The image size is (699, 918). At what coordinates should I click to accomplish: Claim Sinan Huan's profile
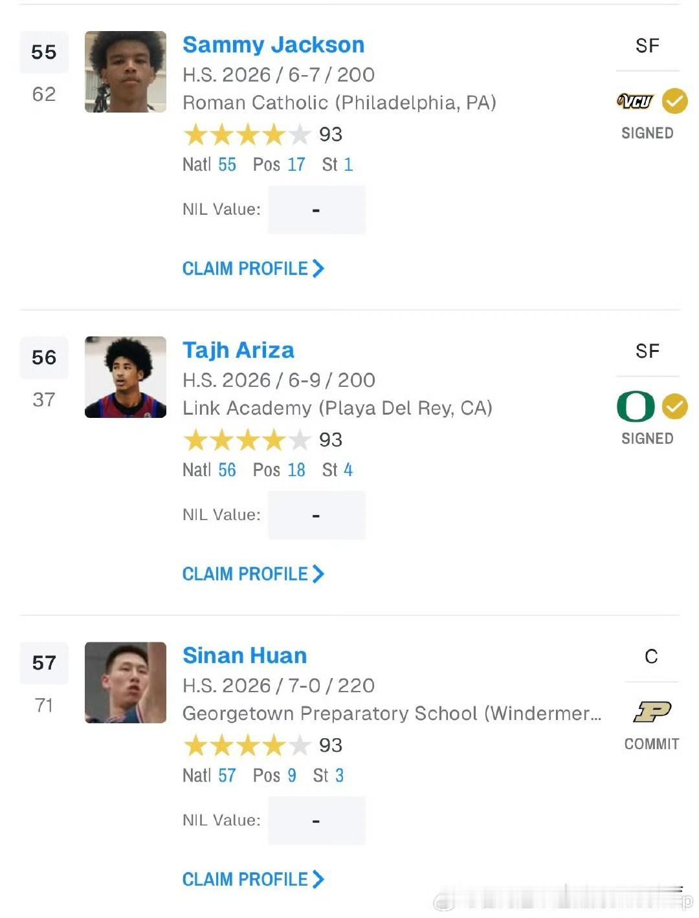point(253,879)
